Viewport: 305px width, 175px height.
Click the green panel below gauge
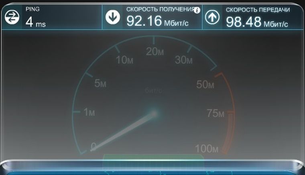pyautogui.click(x=153, y=157)
